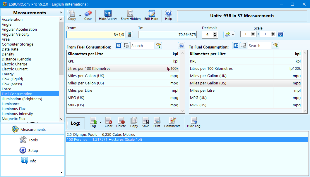
Task: Copy the conversion result
Action: [x=72, y=15]
